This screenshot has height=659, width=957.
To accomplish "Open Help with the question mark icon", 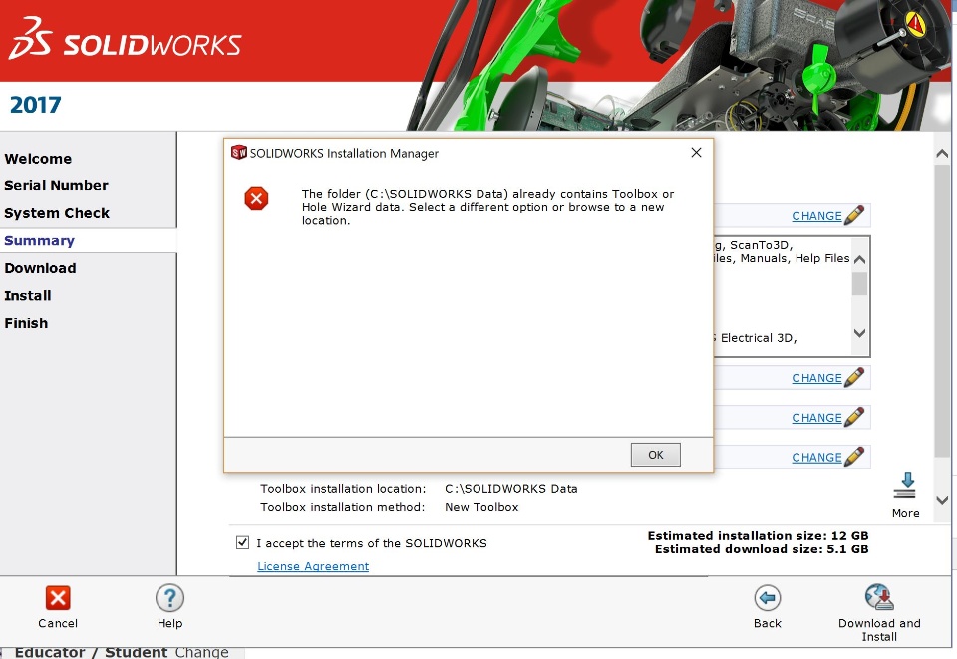I will [169, 598].
